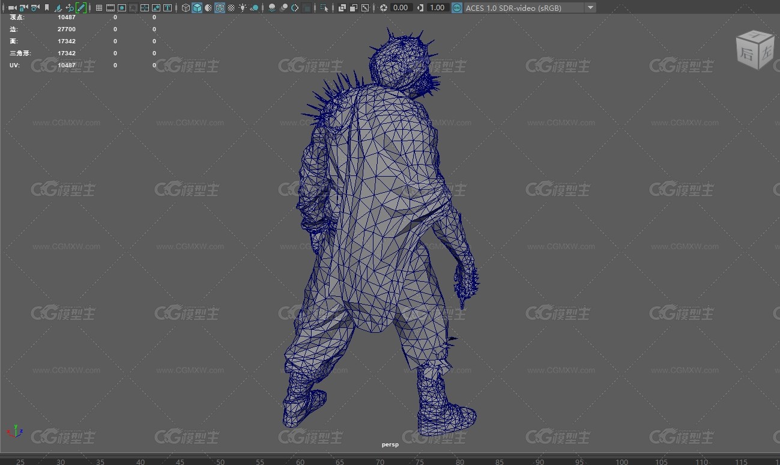Viewport: 780px width, 465px height.
Task: Switch to Wireframe shading cube icon
Action: click(186, 8)
